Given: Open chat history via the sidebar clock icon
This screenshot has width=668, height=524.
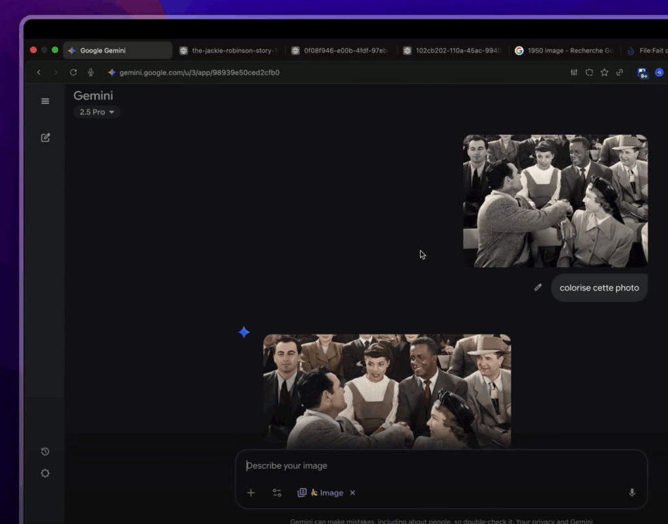Looking at the screenshot, I should (45, 452).
